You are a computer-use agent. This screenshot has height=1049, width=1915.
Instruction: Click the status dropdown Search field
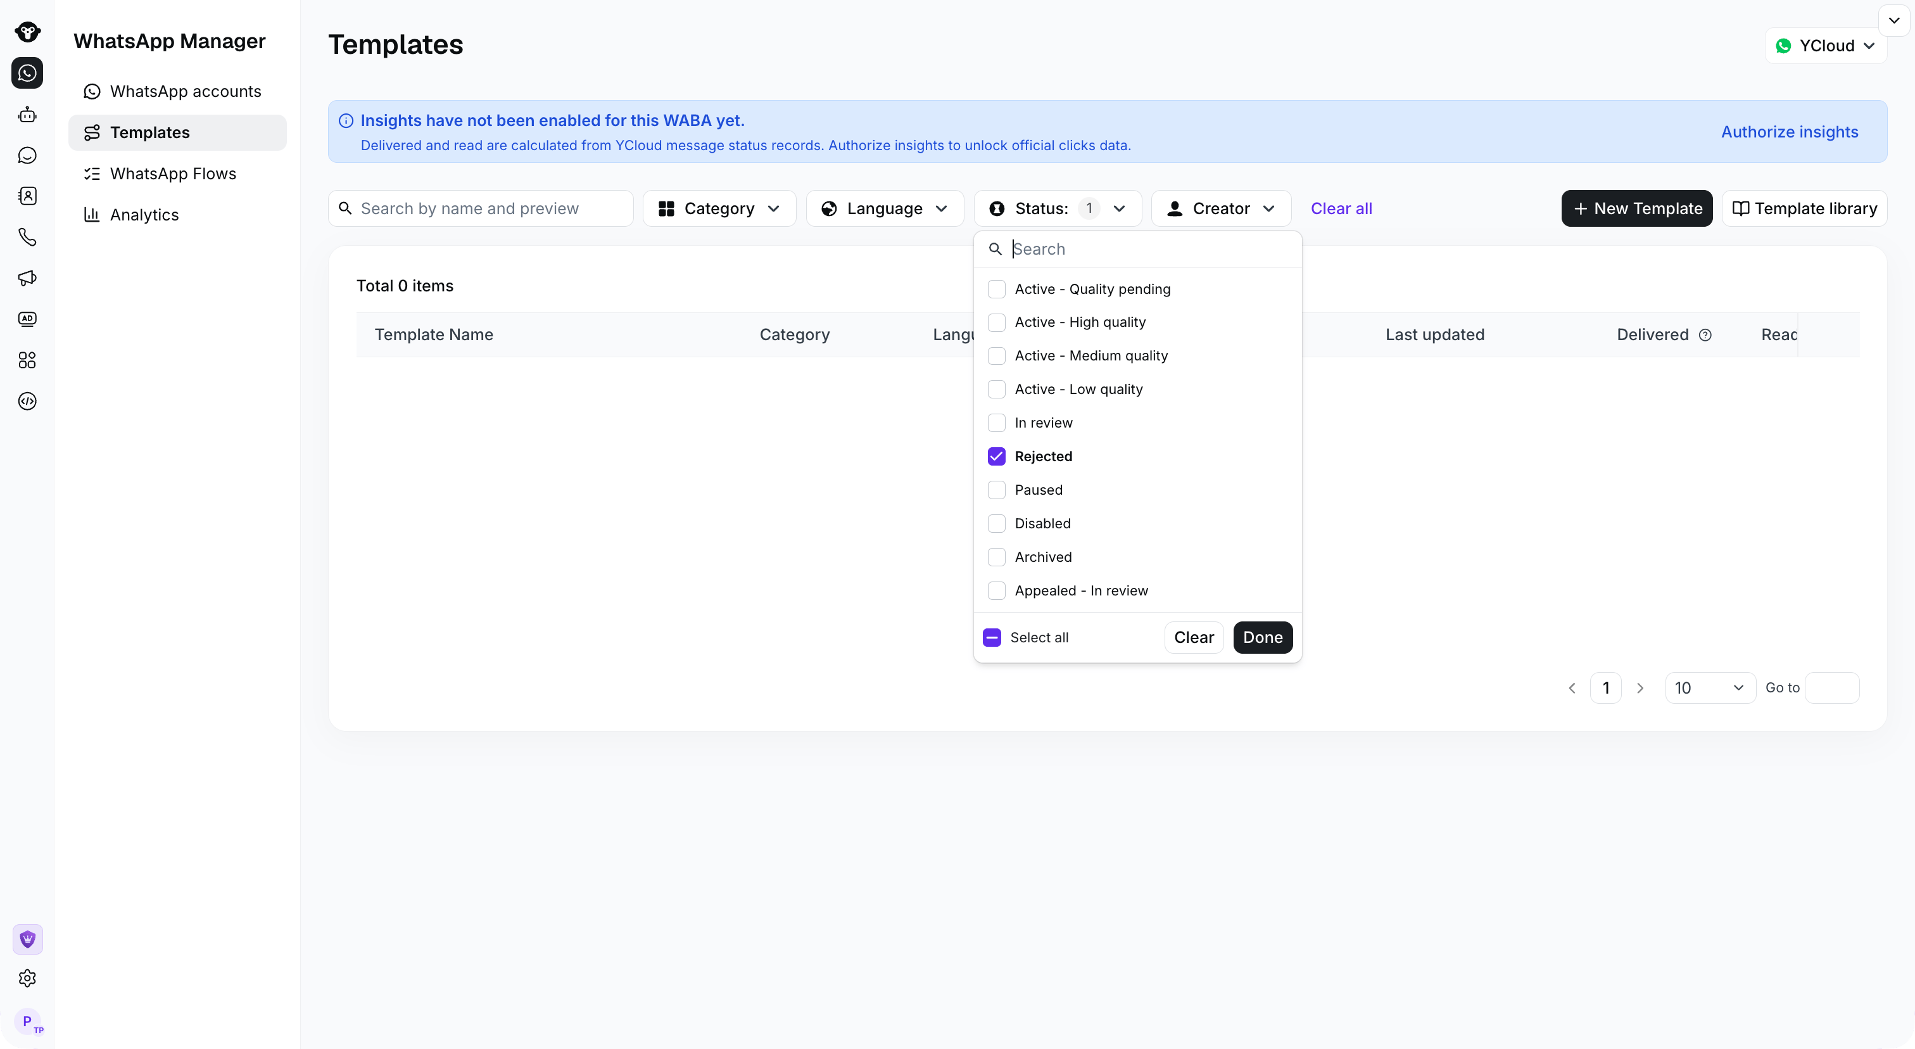pos(1137,250)
